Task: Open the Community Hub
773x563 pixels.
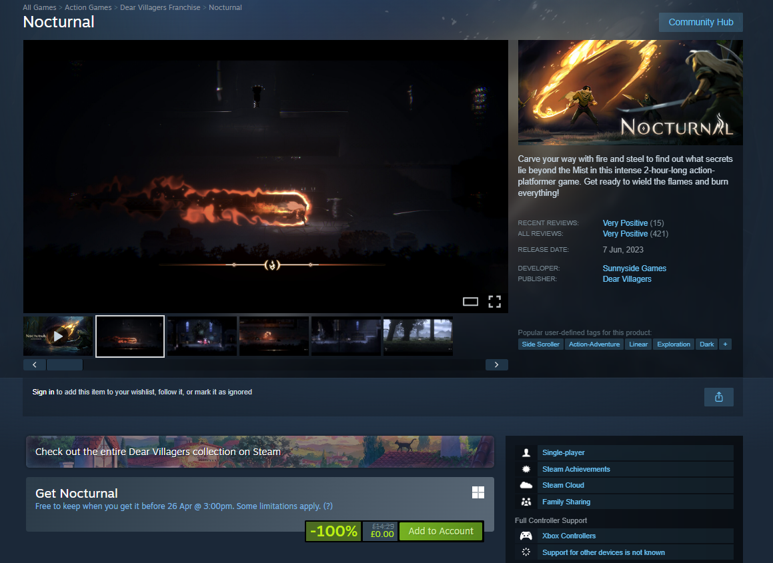Action: pyautogui.click(x=700, y=22)
